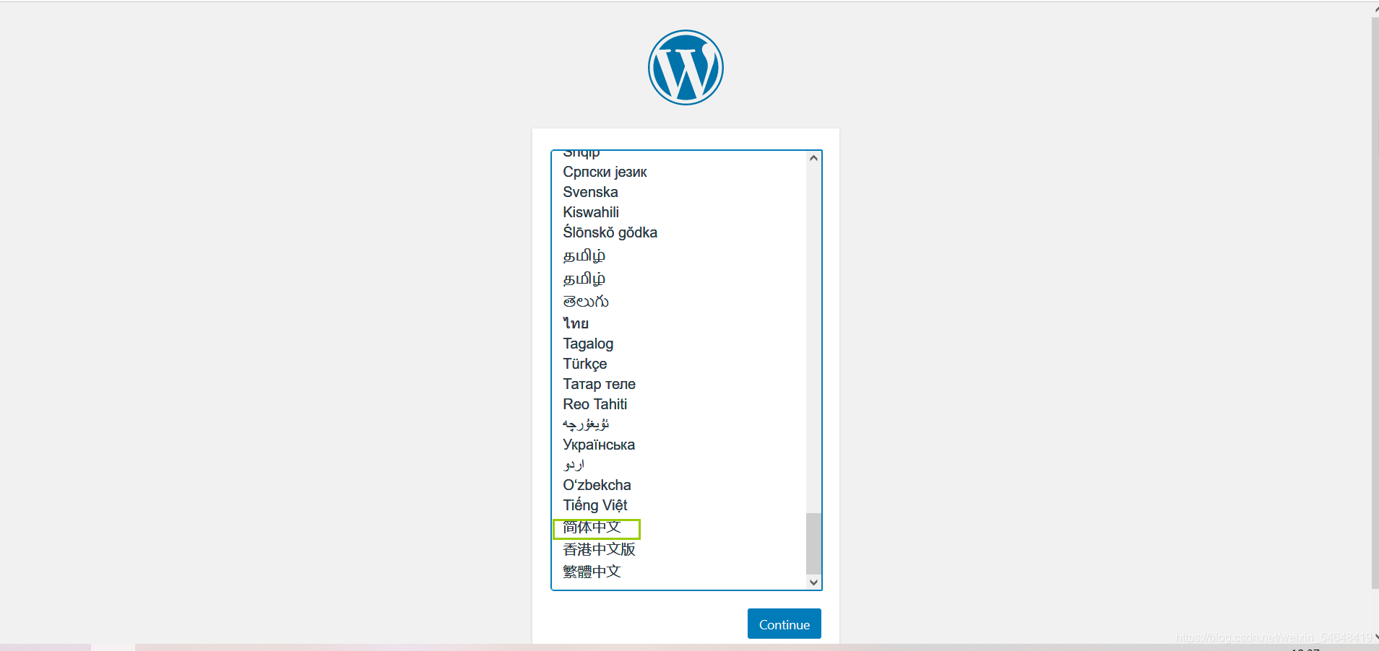Click the language list scrollbar thumb
This screenshot has height=651, width=1379.
click(x=813, y=543)
